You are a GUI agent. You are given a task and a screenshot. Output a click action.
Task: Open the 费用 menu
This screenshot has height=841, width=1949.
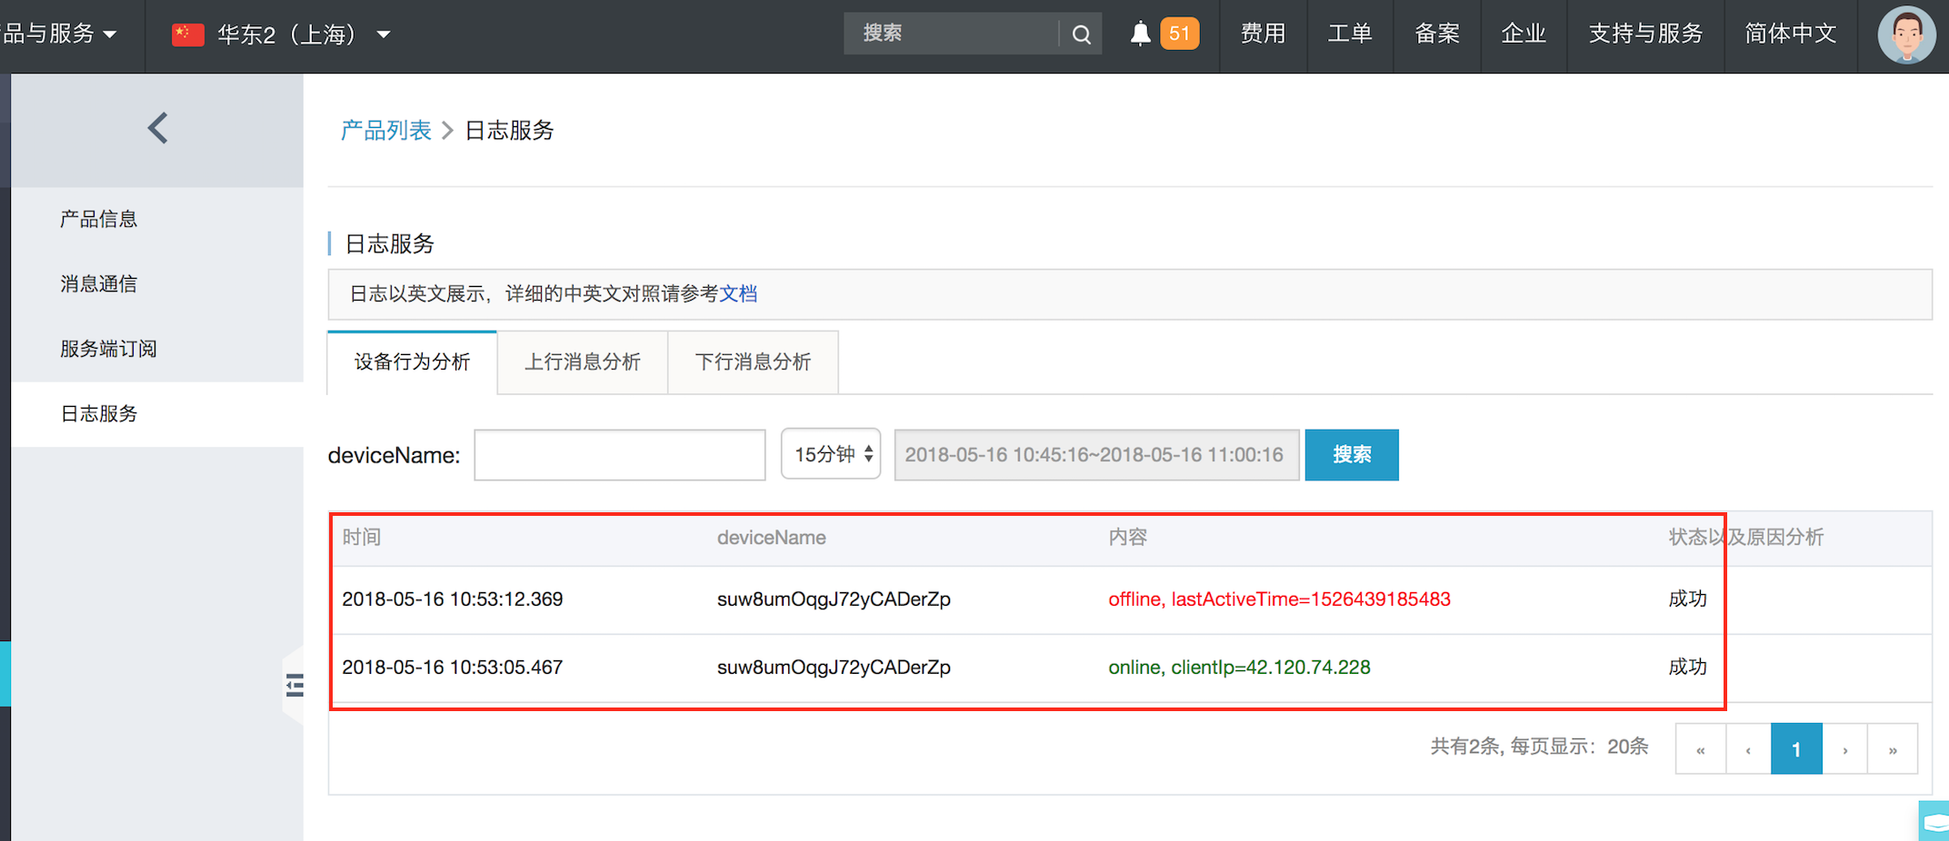click(1263, 34)
